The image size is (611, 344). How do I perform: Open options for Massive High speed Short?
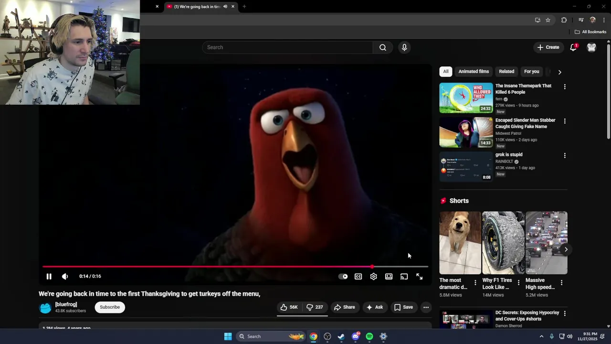point(561,283)
